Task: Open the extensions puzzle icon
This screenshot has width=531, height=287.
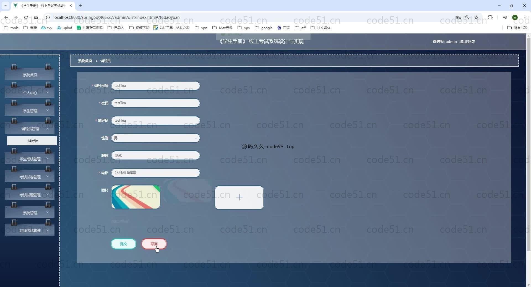Action: tap(490, 17)
